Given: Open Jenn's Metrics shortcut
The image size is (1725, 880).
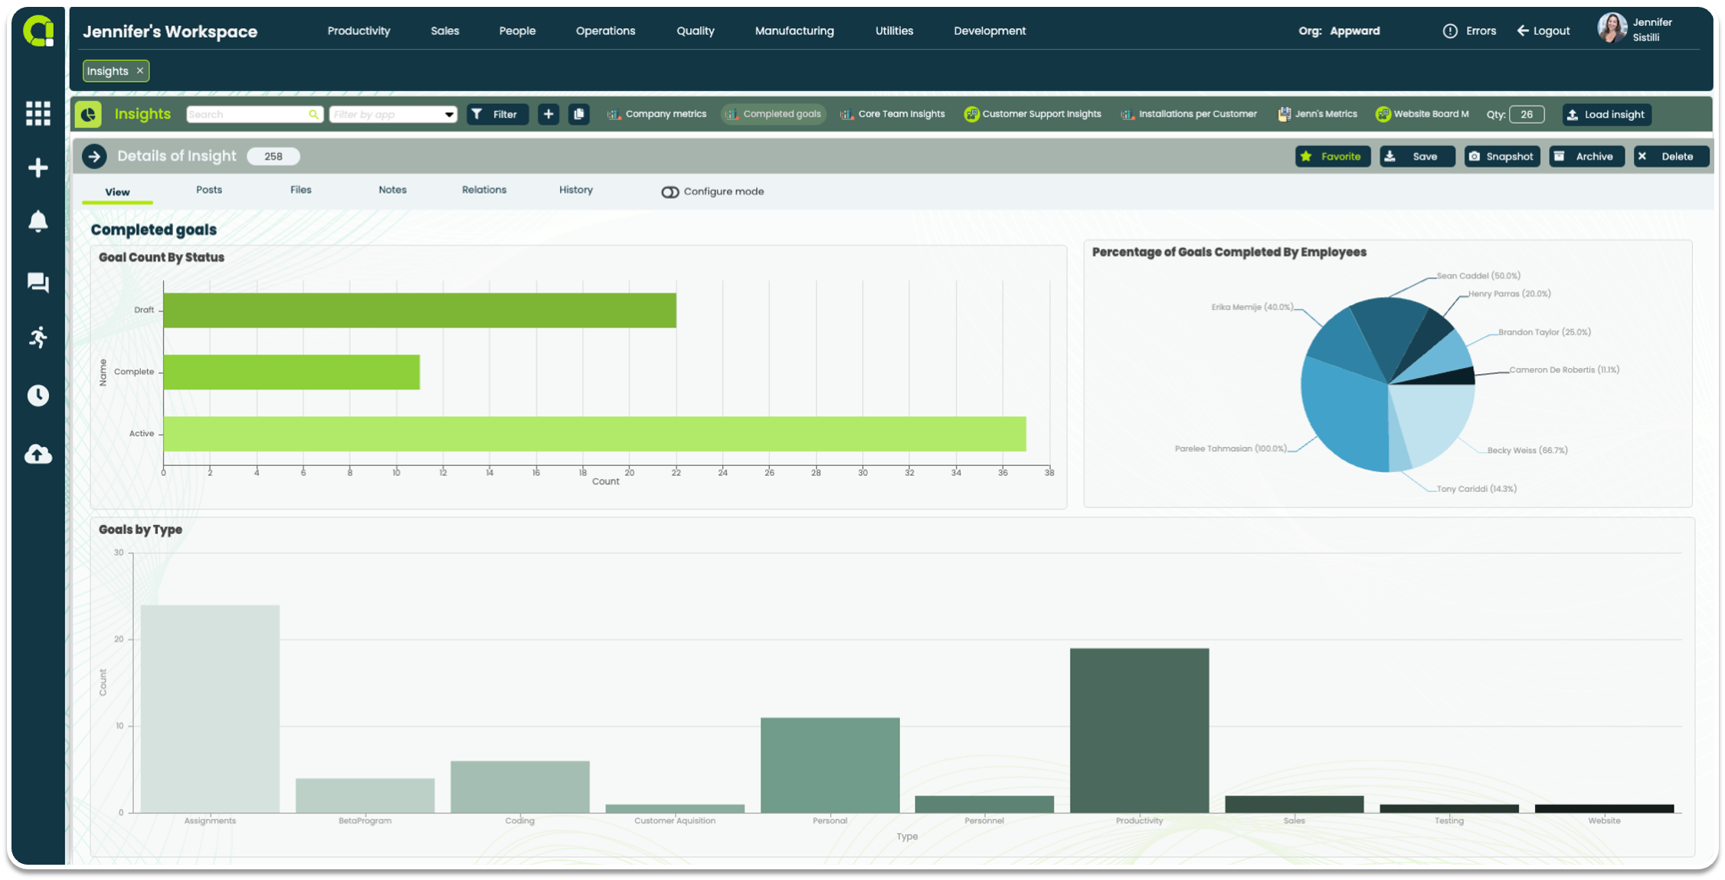Looking at the screenshot, I should coord(1317,114).
